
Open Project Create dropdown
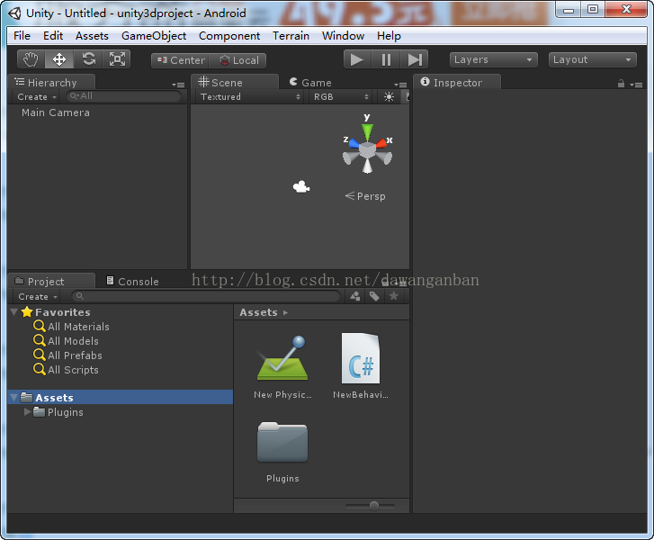[x=38, y=297]
